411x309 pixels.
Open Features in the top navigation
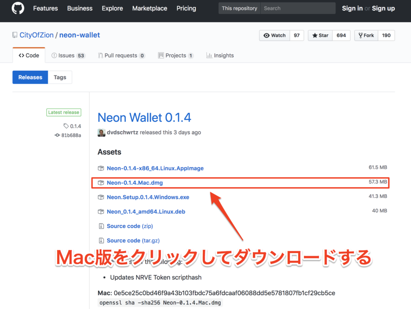[x=45, y=8]
